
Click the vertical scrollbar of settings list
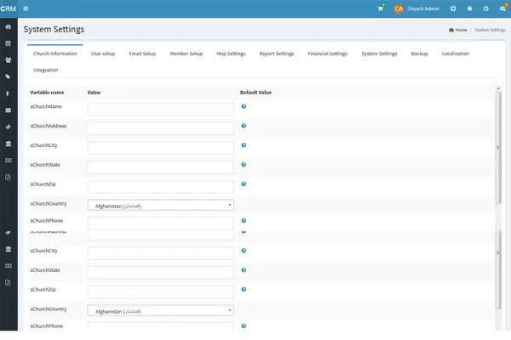tap(498, 119)
